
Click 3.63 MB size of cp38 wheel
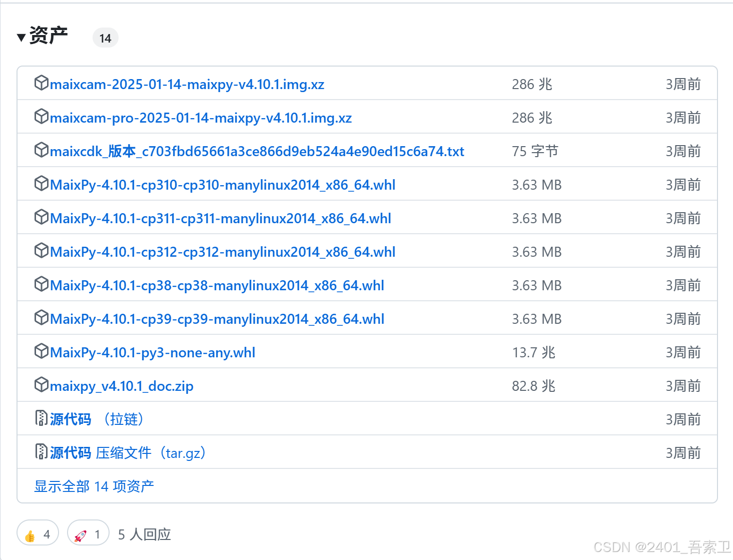[537, 285]
